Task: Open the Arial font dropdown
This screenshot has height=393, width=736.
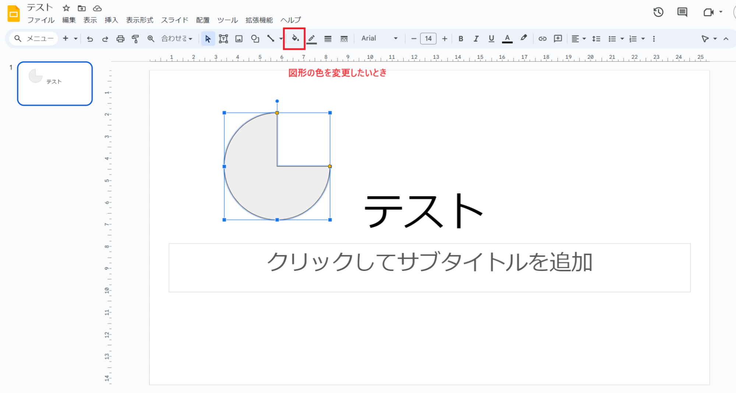Action: pos(379,39)
